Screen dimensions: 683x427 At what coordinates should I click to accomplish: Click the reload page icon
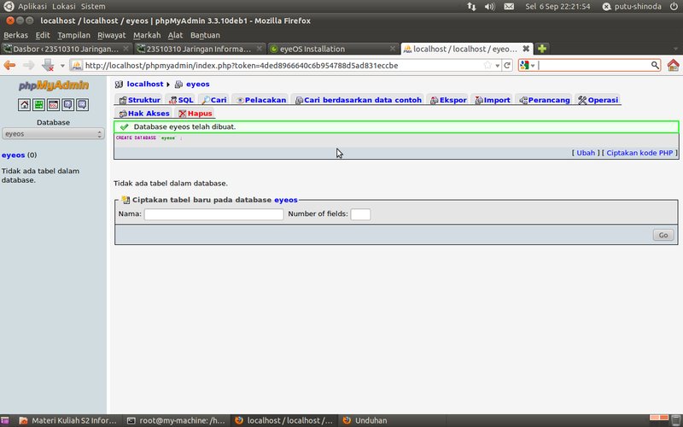[507, 66]
